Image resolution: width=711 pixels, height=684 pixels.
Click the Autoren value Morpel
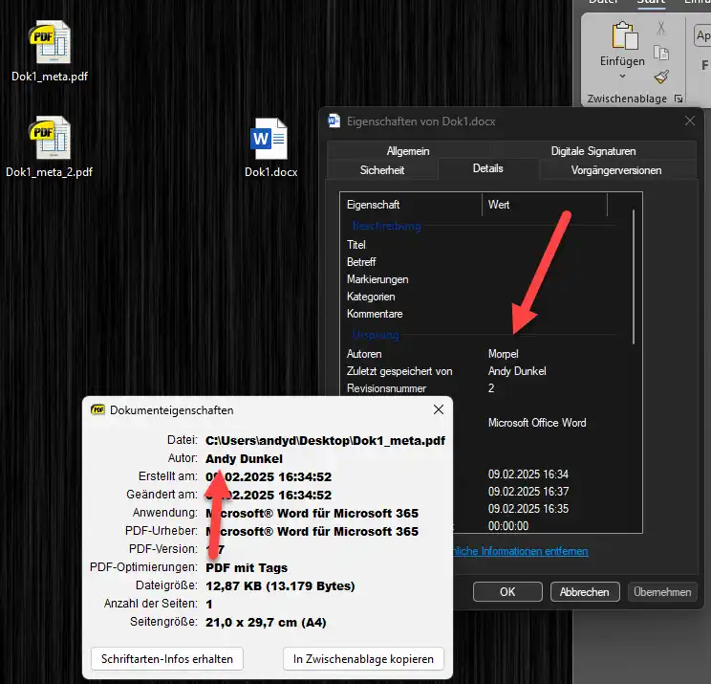[x=503, y=354]
